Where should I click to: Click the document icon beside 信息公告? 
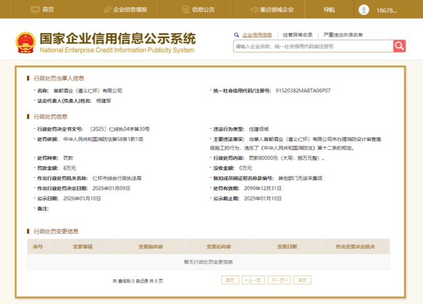185,9
